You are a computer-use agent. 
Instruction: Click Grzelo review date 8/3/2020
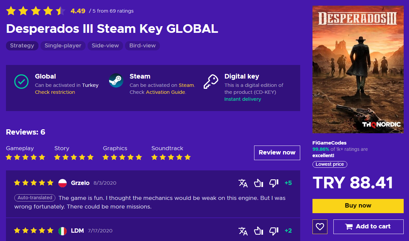pyautogui.click(x=105, y=183)
